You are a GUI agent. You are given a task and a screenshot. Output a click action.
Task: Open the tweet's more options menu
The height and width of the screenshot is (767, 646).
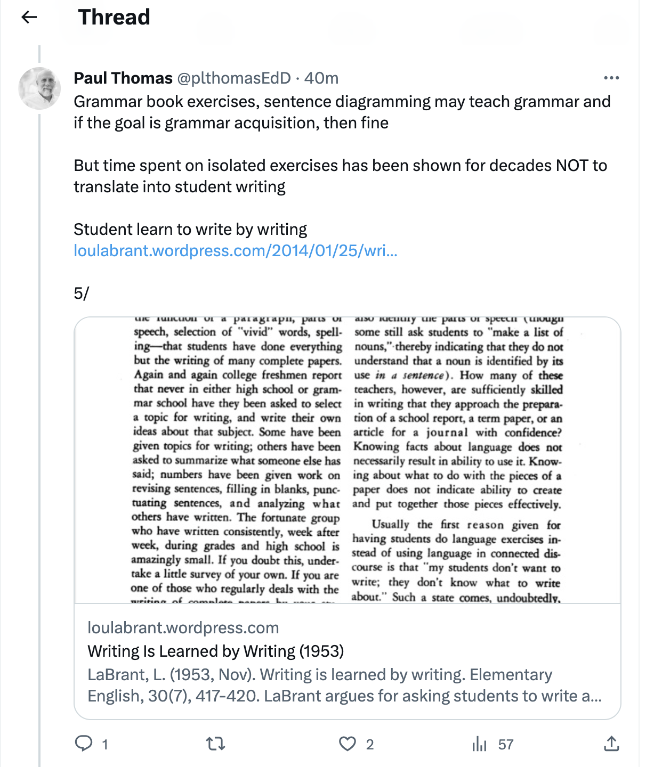[611, 78]
